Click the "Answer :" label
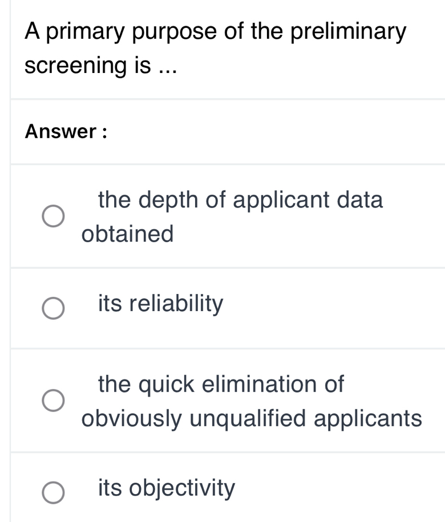The height and width of the screenshot is (522, 445). click(66, 132)
